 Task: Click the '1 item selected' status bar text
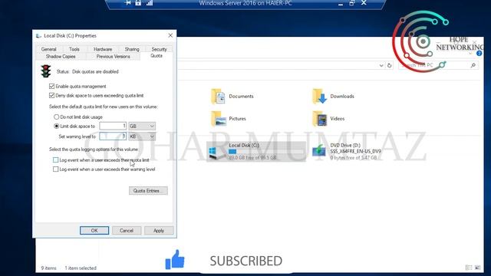point(81,268)
